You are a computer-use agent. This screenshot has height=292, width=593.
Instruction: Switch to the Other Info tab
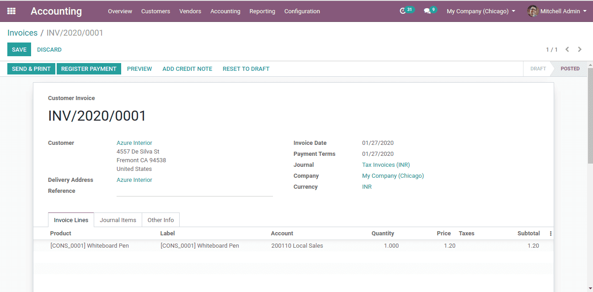tap(160, 220)
